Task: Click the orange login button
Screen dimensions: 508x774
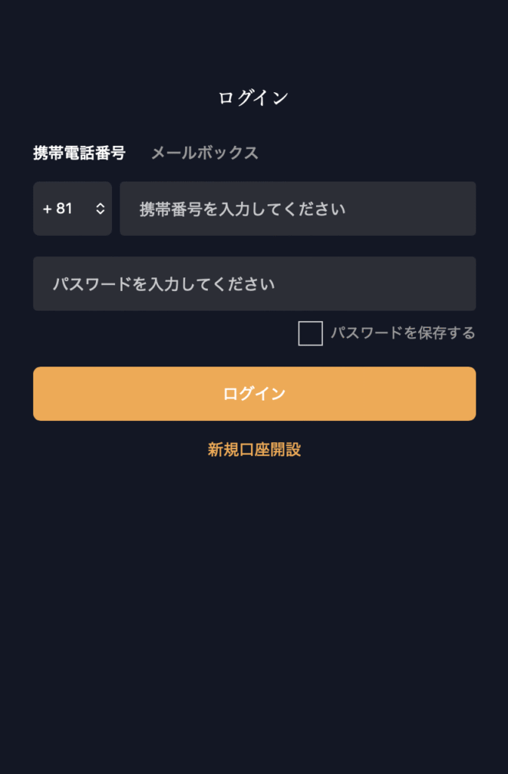Action: tap(254, 393)
